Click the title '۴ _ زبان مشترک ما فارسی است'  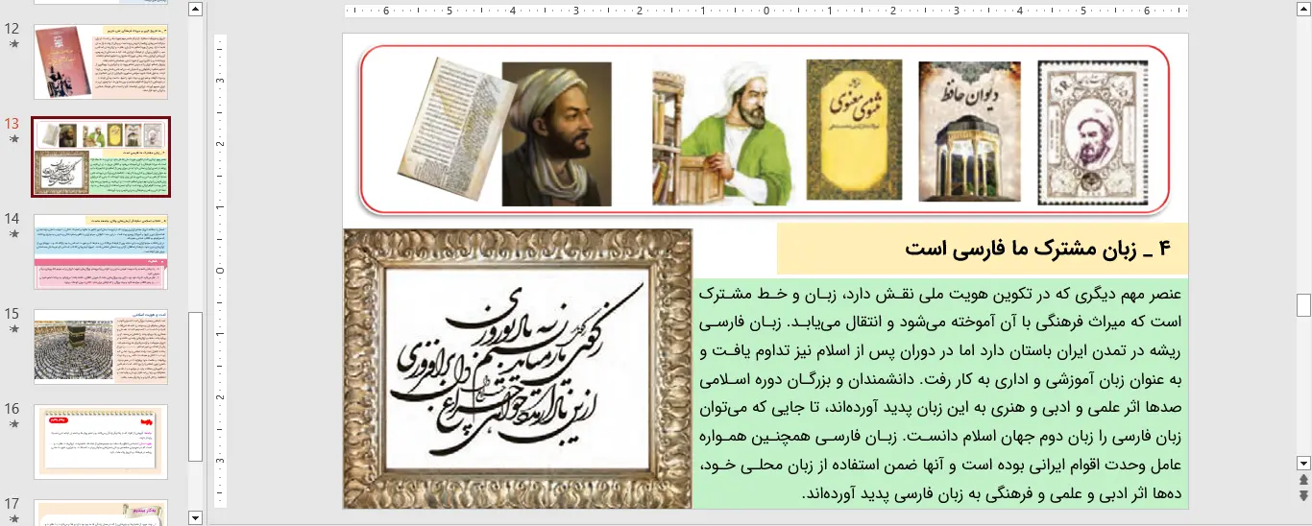[1039, 250]
